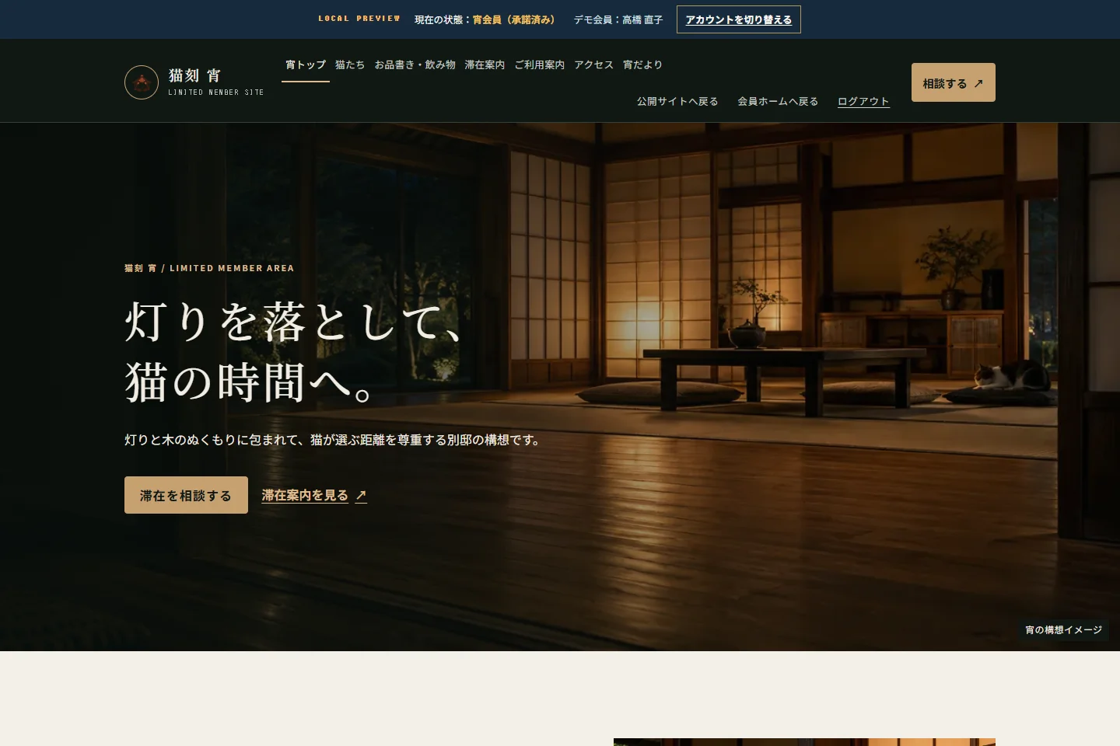Click the 猫刻 宵 site title text
Image resolution: width=1120 pixels, height=746 pixels.
(195, 75)
